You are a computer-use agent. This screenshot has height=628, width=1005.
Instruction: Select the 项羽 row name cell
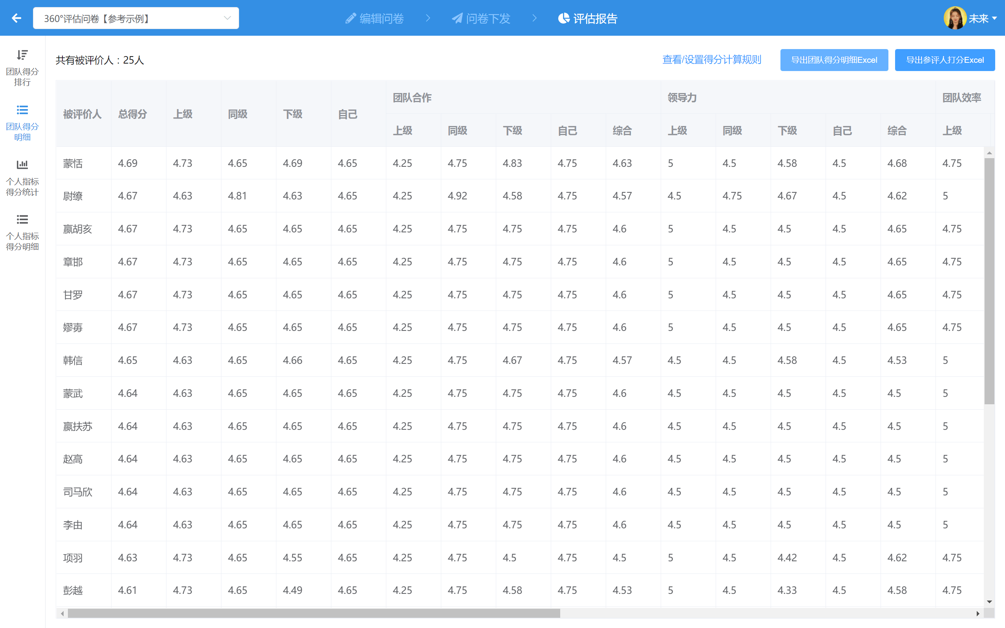[x=83, y=557]
